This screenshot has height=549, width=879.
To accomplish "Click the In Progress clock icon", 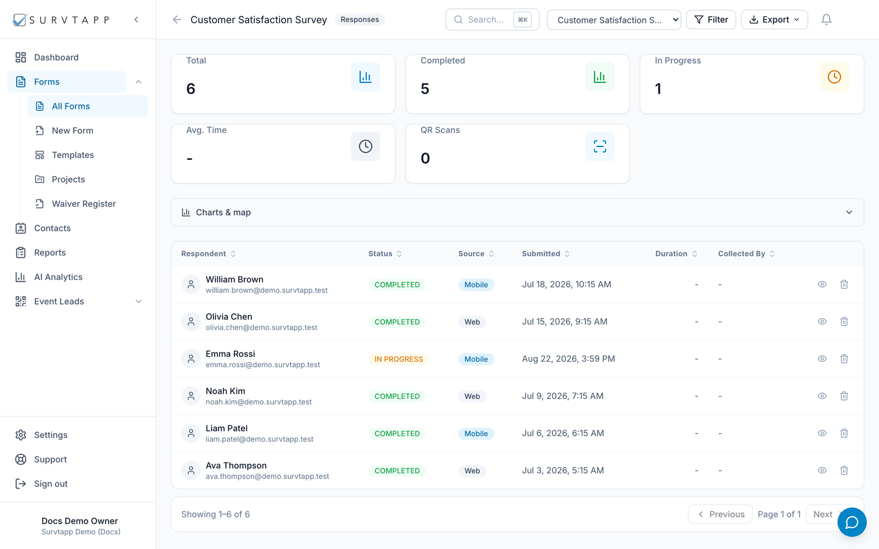I will pyautogui.click(x=834, y=77).
